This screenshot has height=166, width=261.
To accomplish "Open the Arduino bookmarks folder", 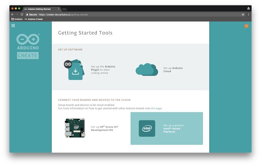I will click(17, 19).
